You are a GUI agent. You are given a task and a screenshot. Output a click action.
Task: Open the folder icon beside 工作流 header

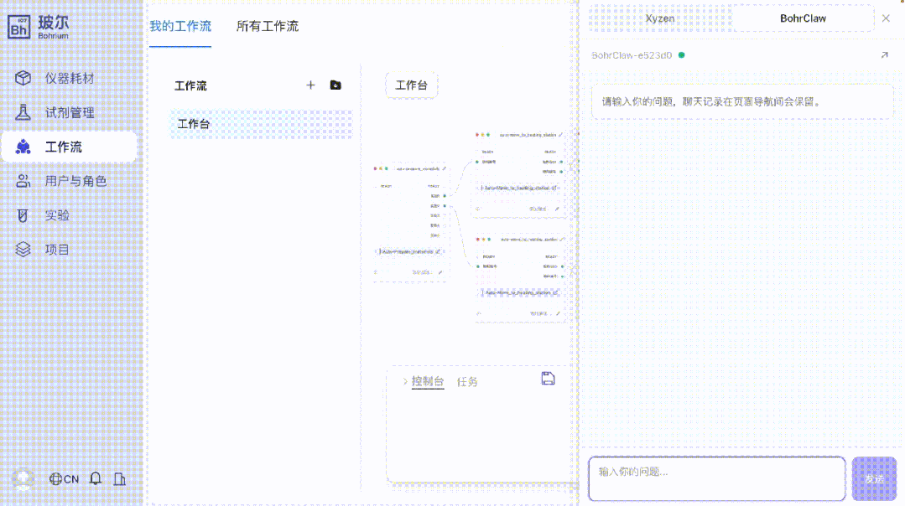[x=335, y=85]
